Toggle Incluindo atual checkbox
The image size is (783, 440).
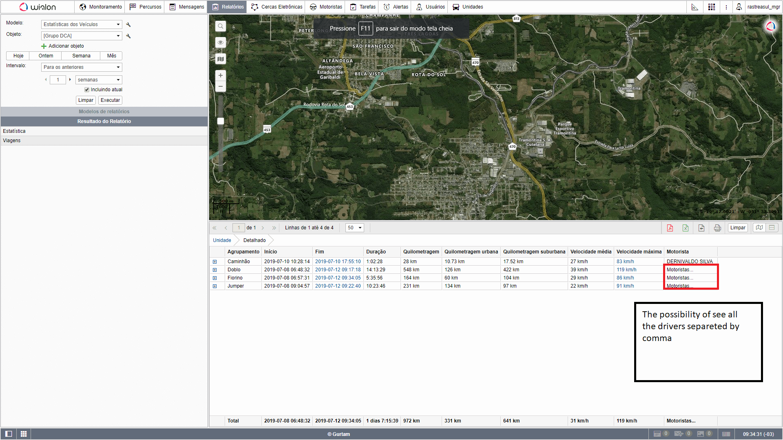(87, 90)
